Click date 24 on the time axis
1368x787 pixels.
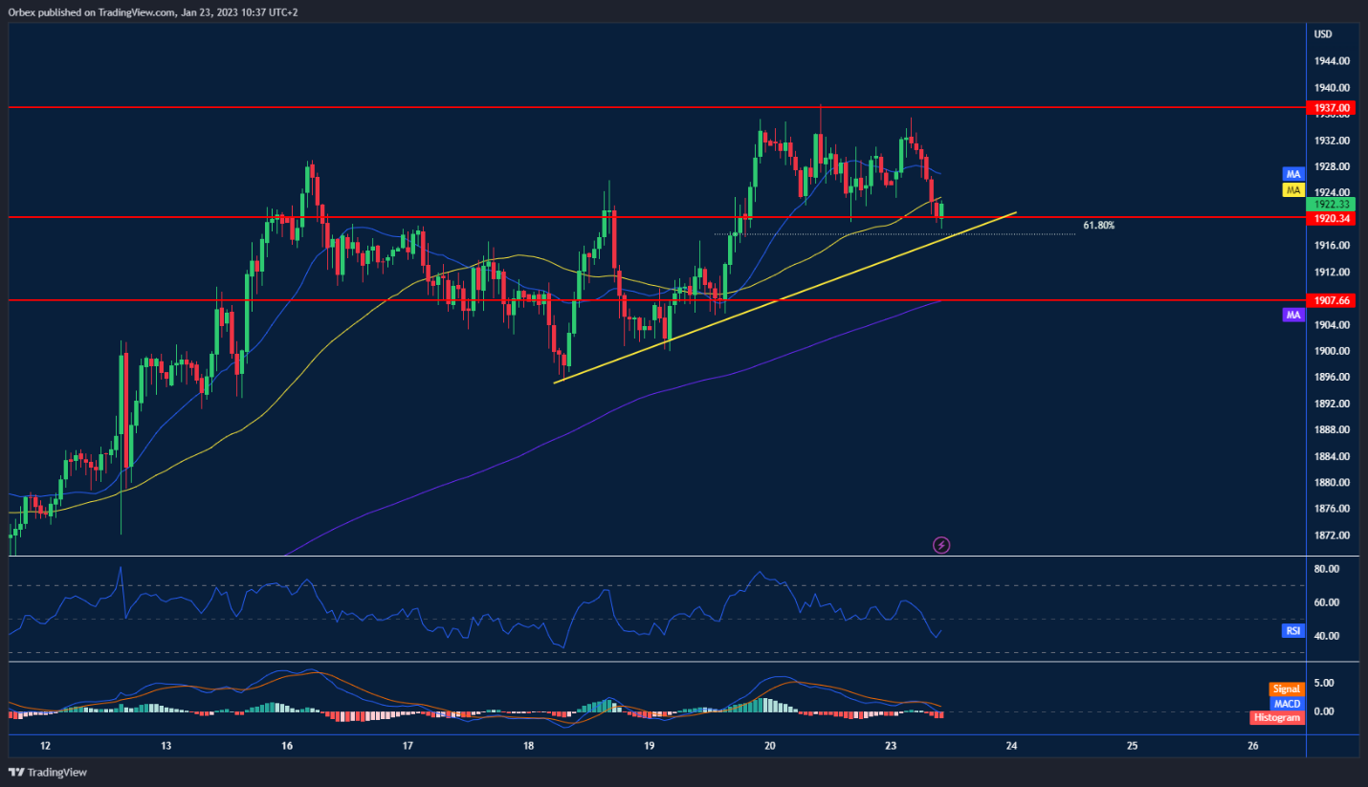[x=1011, y=746]
